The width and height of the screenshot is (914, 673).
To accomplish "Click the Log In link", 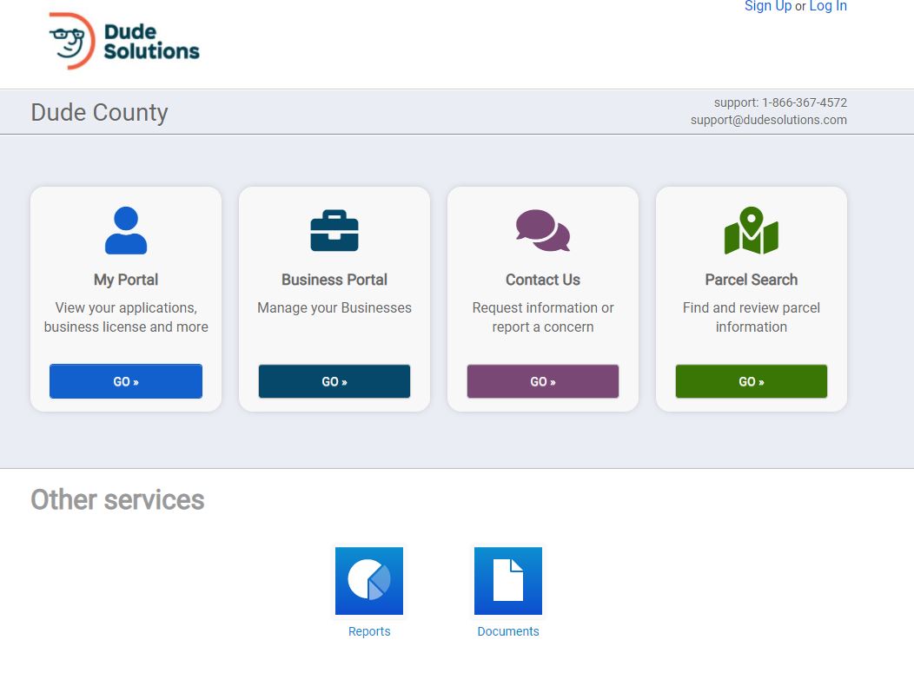I will [827, 6].
